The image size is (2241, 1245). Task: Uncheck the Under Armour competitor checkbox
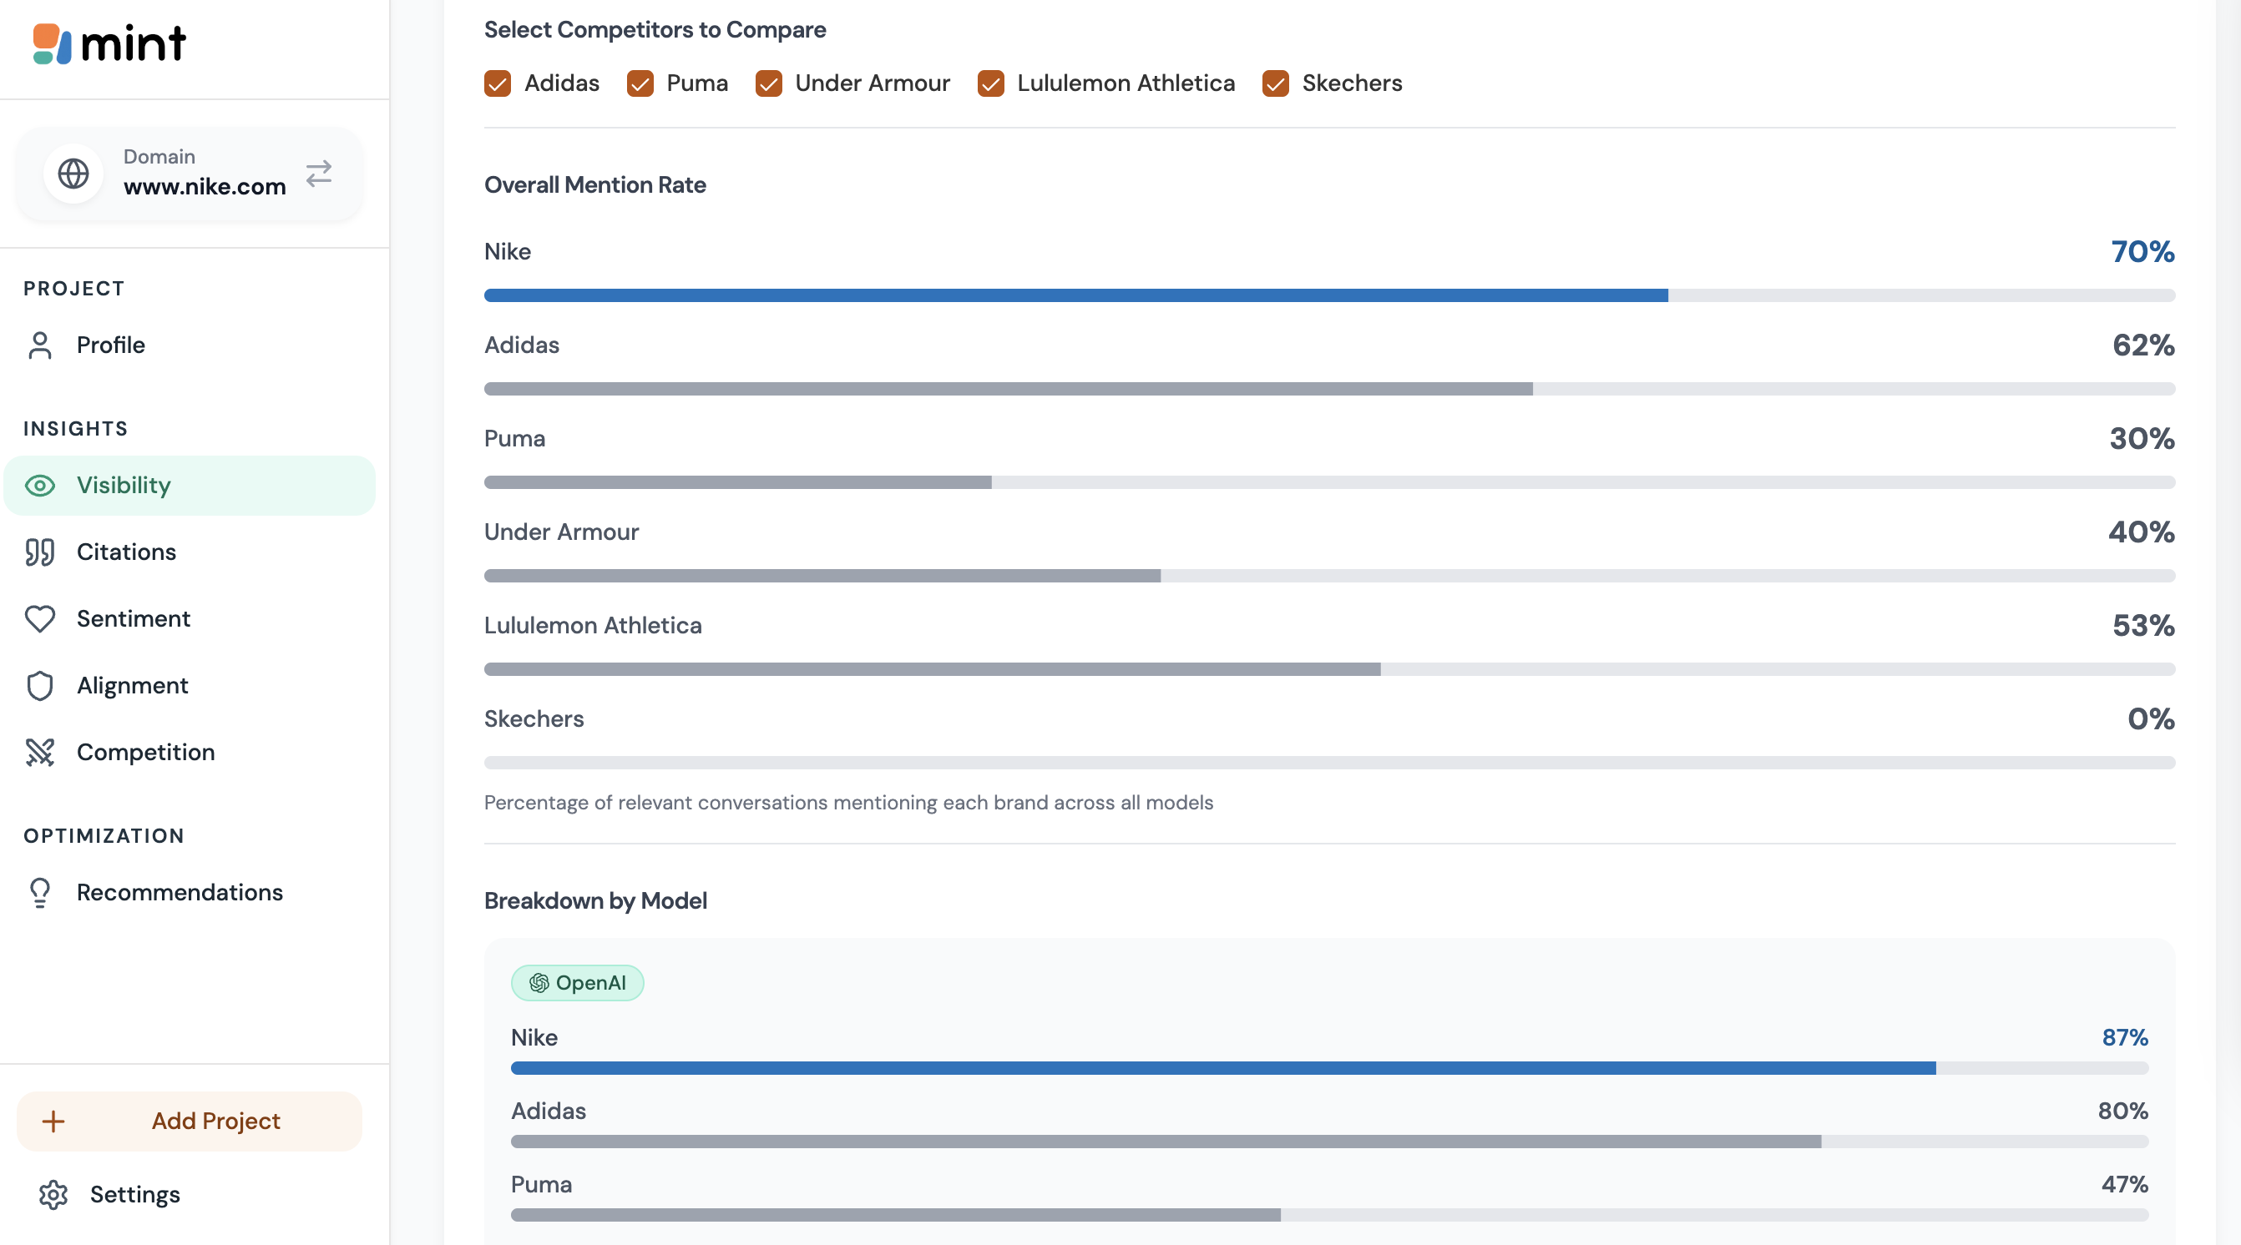(x=768, y=83)
